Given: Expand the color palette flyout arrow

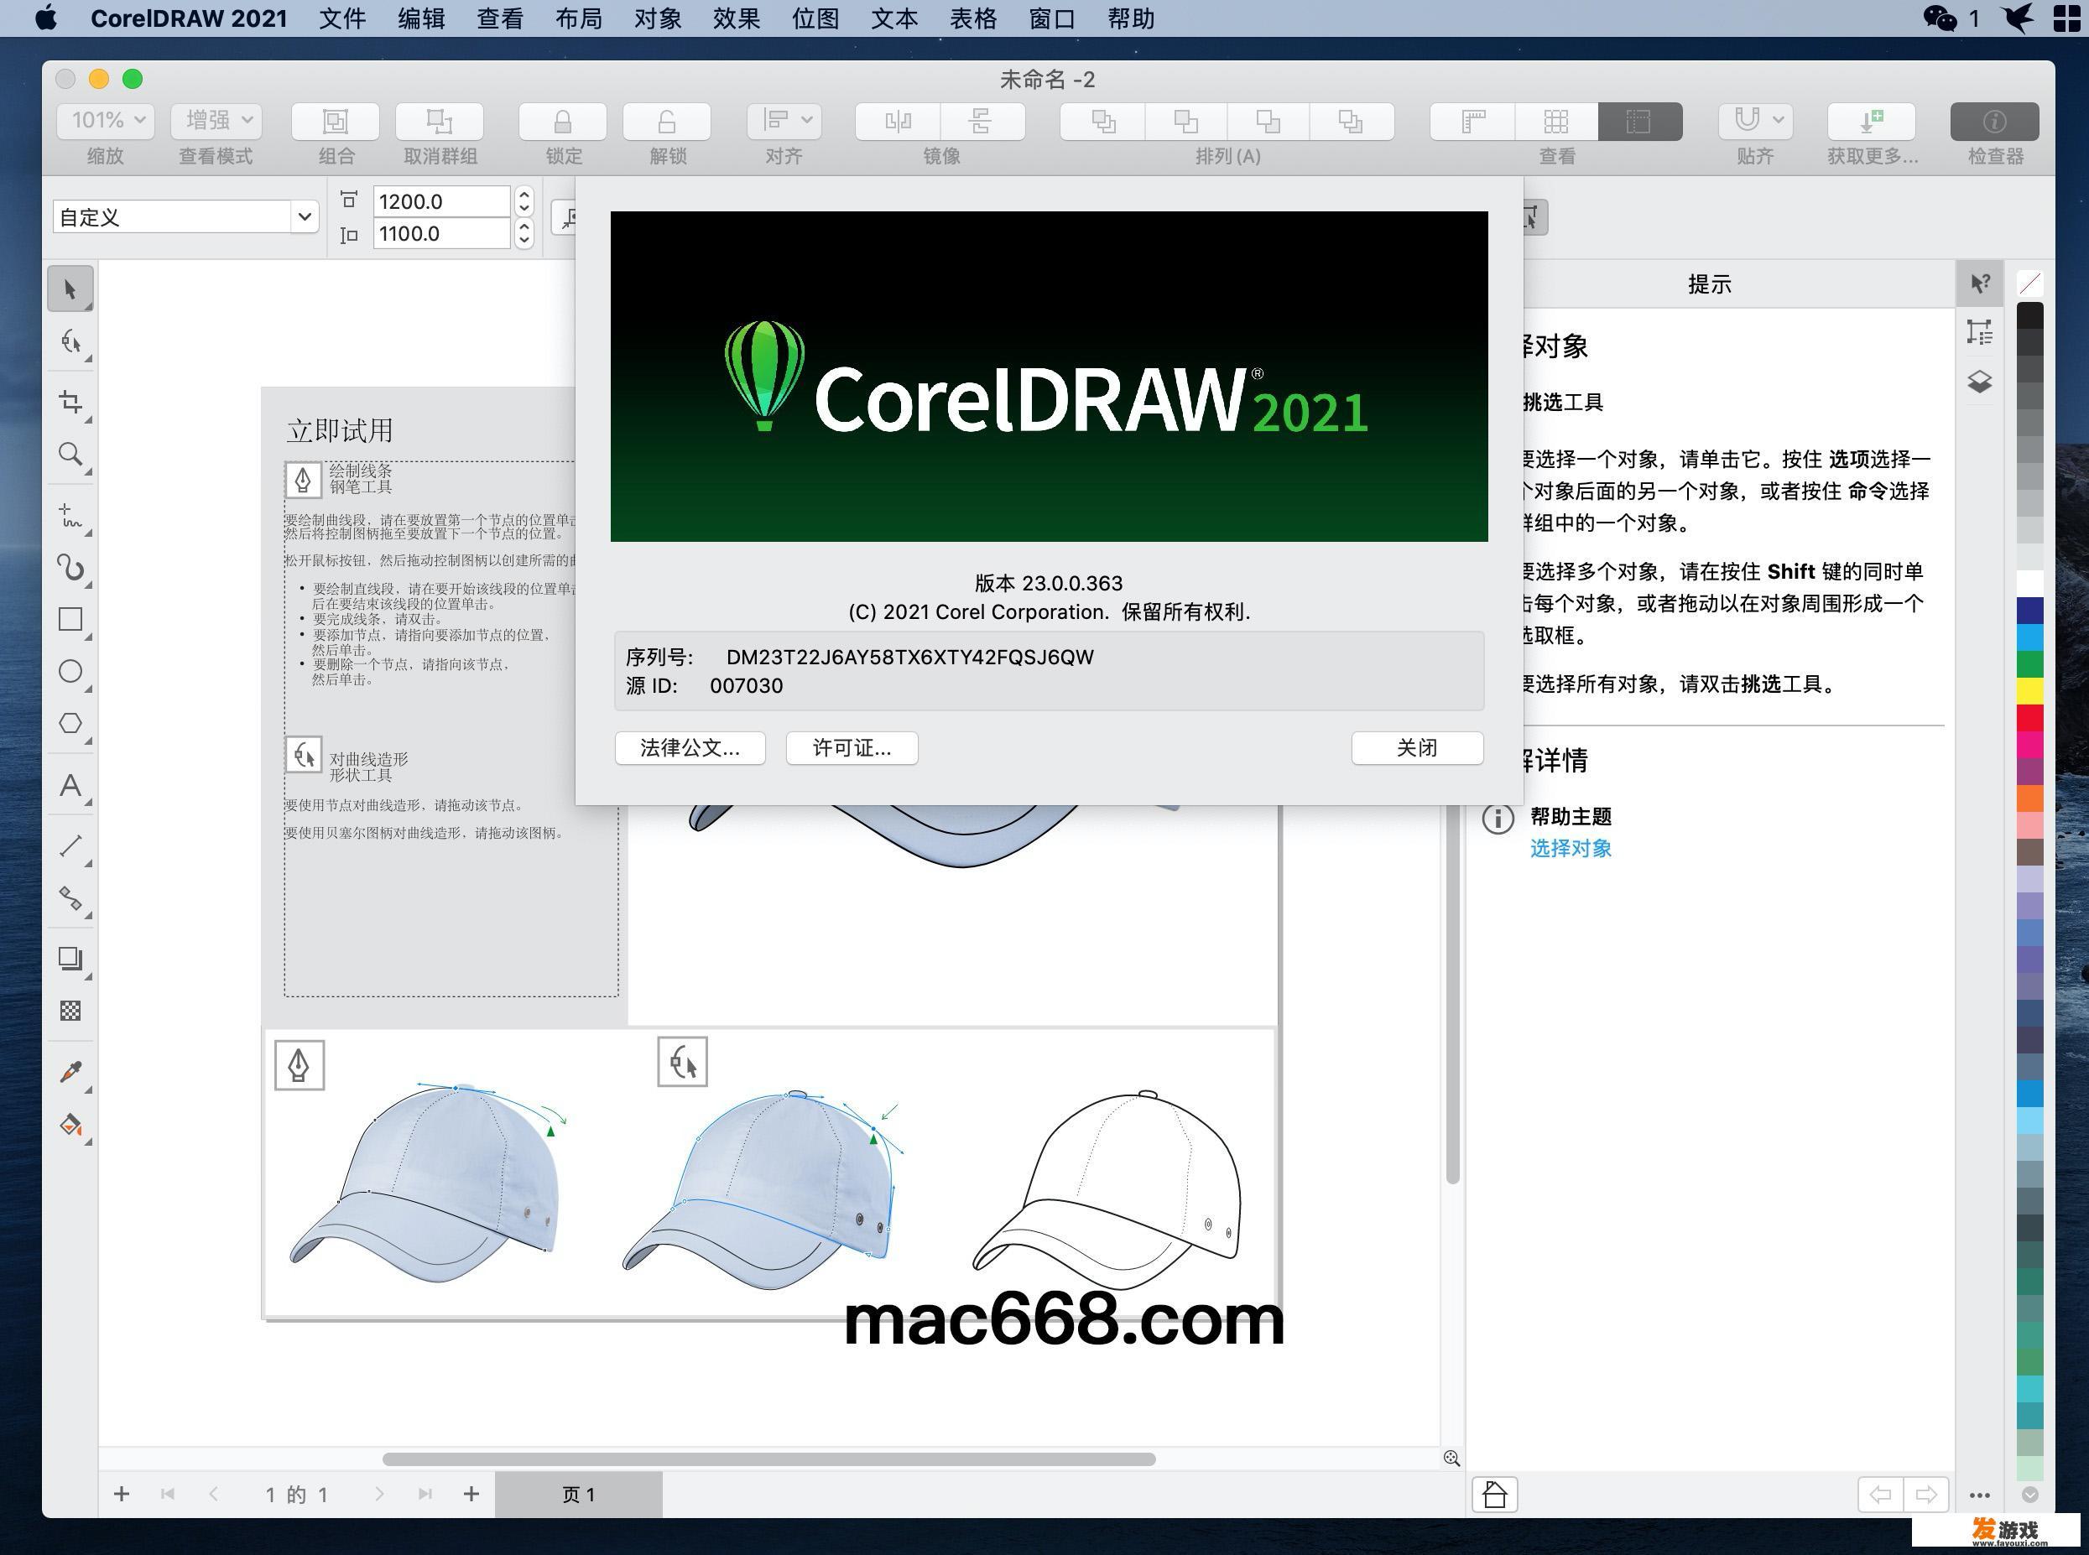Looking at the screenshot, I should tap(2030, 1494).
